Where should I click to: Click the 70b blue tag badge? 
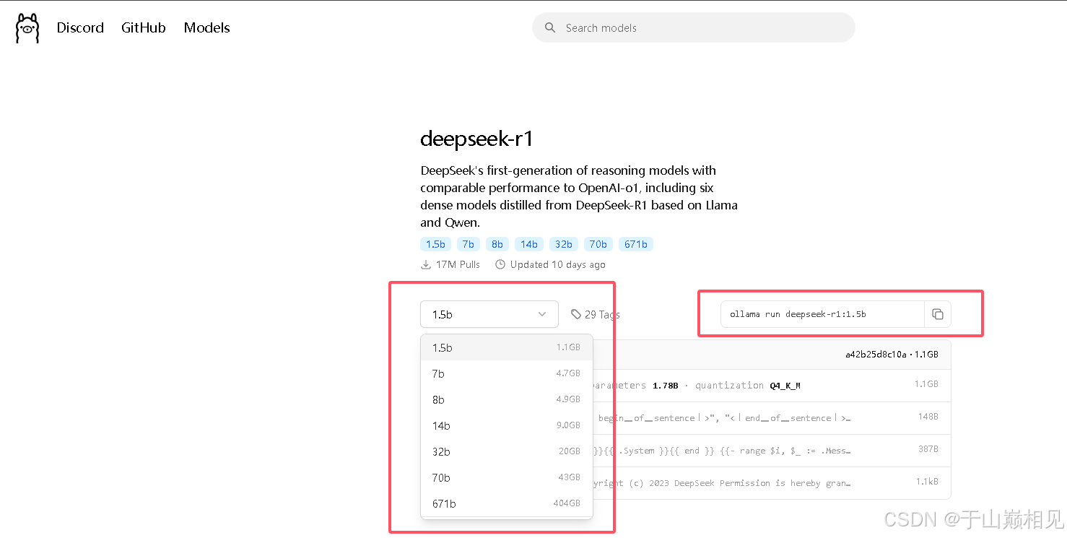click(x=598, y=244)
